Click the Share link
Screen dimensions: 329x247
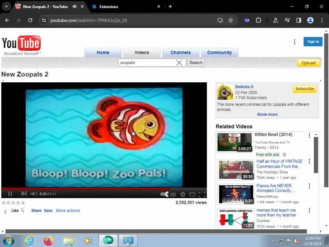click(x=36, y=211)
